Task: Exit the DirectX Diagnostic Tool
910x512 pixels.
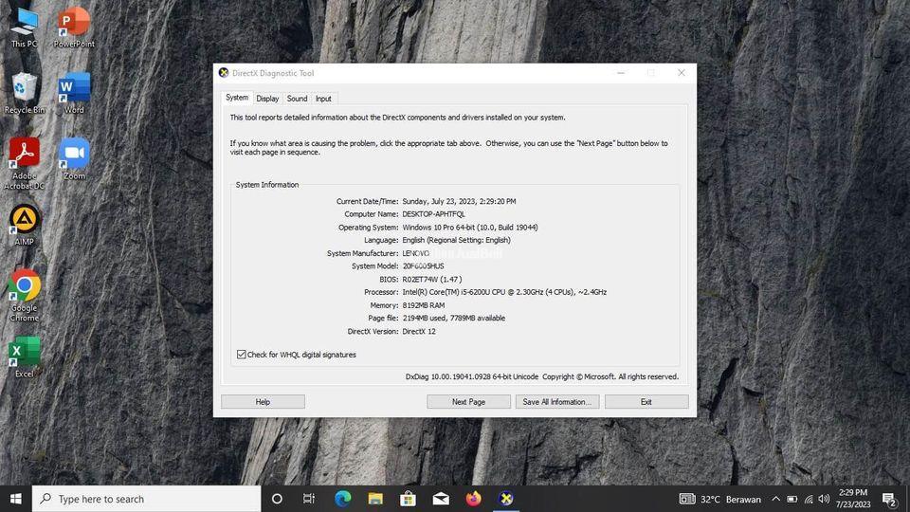Action: tap(646, 402)
